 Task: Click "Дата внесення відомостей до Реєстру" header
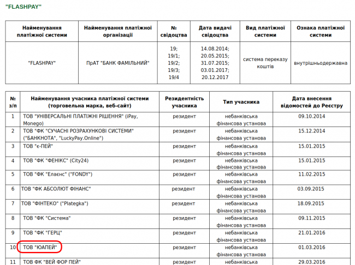[x=311, y=101]
